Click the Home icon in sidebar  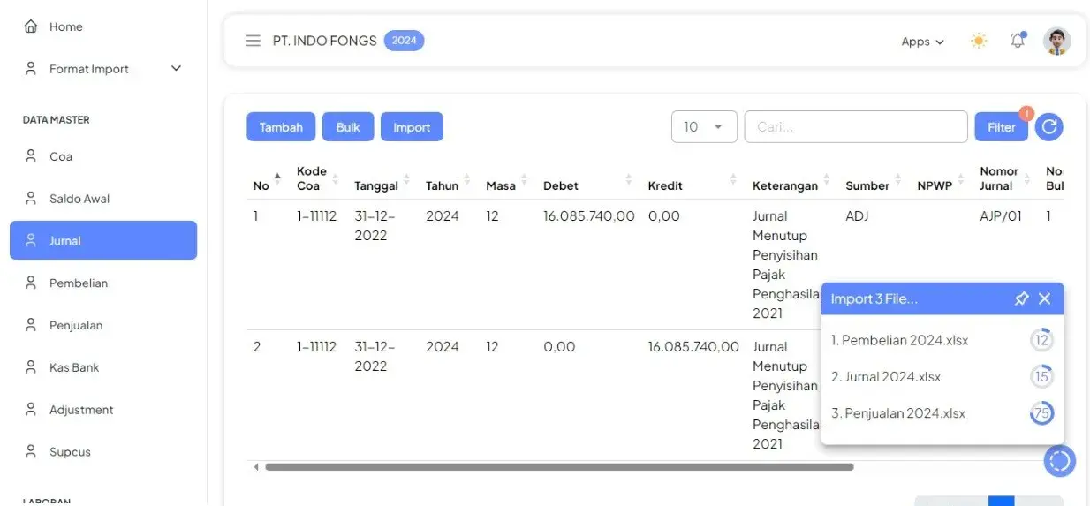31,26
